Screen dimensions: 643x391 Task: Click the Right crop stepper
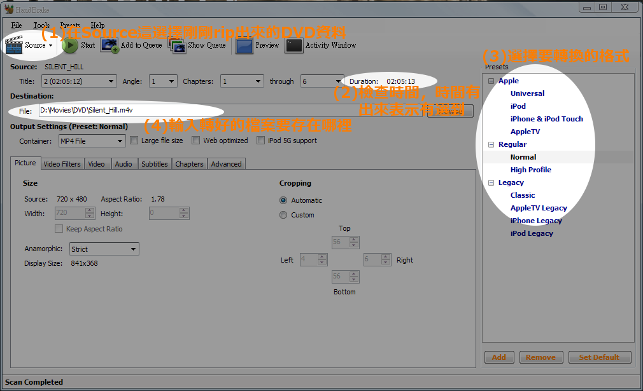378,259
